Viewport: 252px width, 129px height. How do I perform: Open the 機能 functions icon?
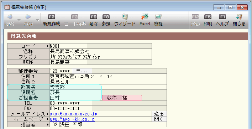click(x=158, y=17)
